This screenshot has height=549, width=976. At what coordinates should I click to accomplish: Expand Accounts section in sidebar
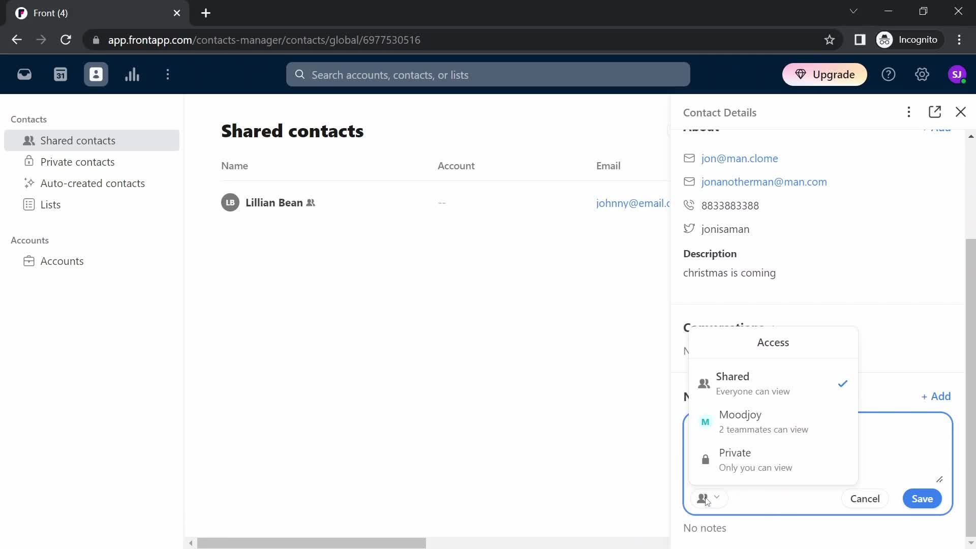[29, 240]
